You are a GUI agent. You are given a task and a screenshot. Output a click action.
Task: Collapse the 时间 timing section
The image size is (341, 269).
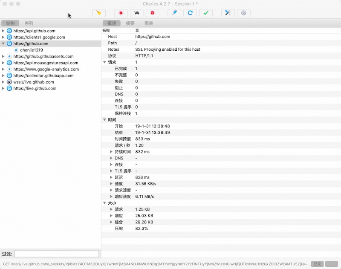[104, 120]
